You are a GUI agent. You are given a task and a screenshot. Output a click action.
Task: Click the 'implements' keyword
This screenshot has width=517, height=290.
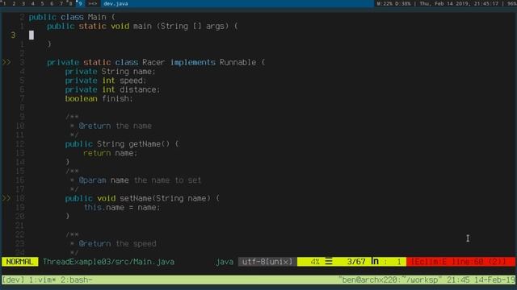[x=192, y=63]
